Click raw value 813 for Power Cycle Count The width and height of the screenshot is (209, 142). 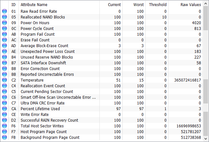tap(198, 29)
